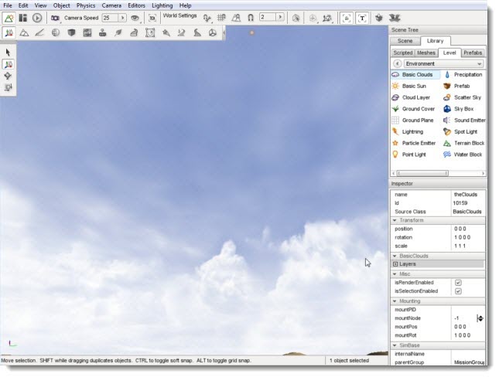Toggle object text labels T button
The height and width of the screenshot is (377, 499).
[362, 18]
